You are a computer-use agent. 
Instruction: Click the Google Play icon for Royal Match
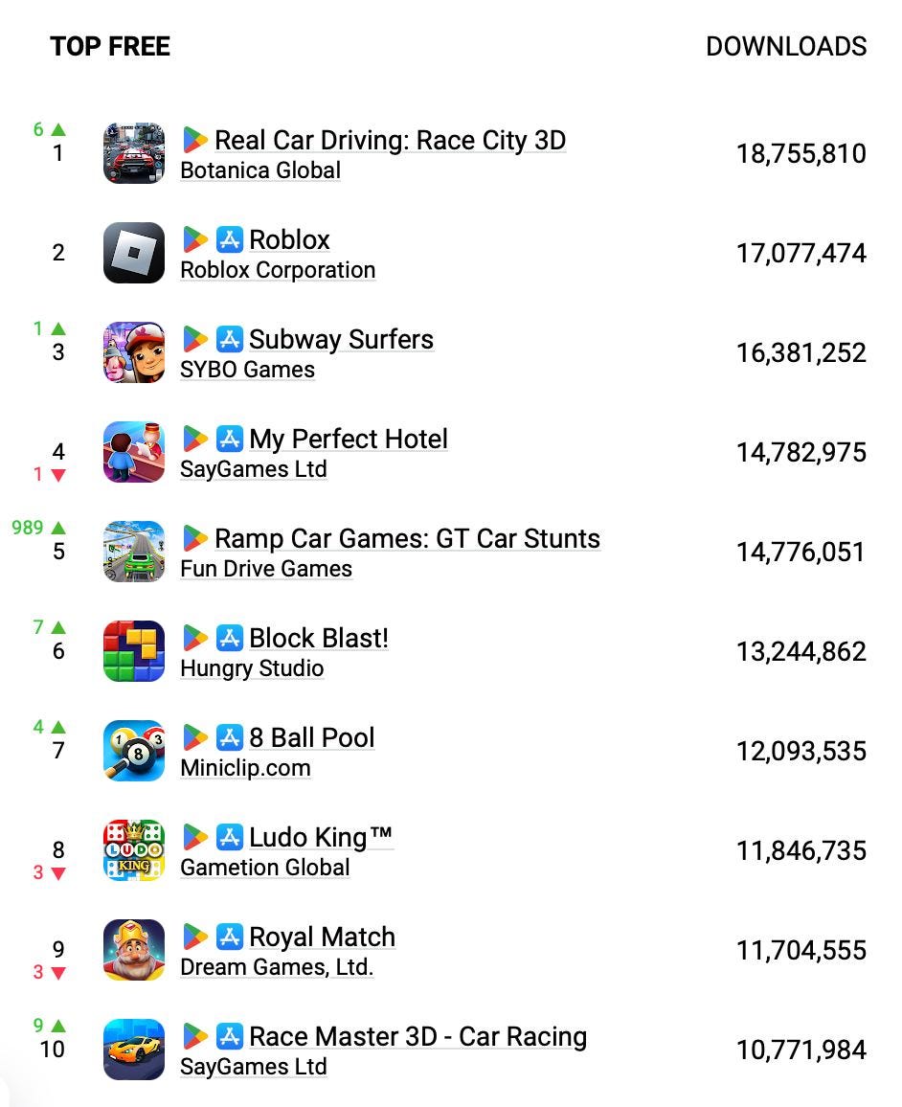197,937
